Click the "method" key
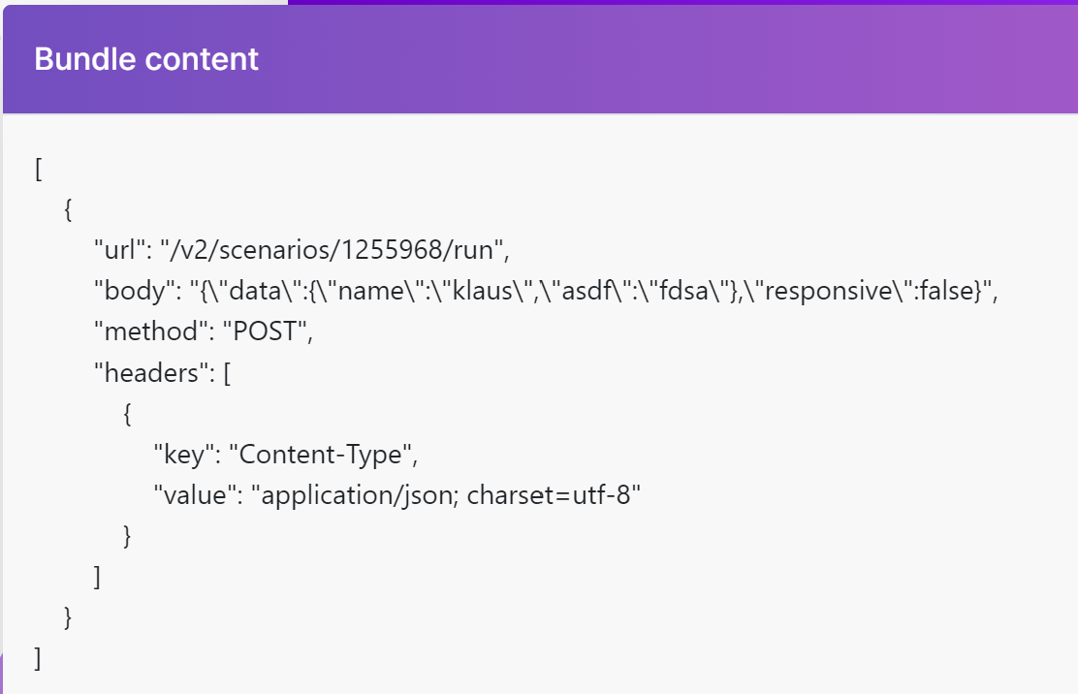 point(135,331)
